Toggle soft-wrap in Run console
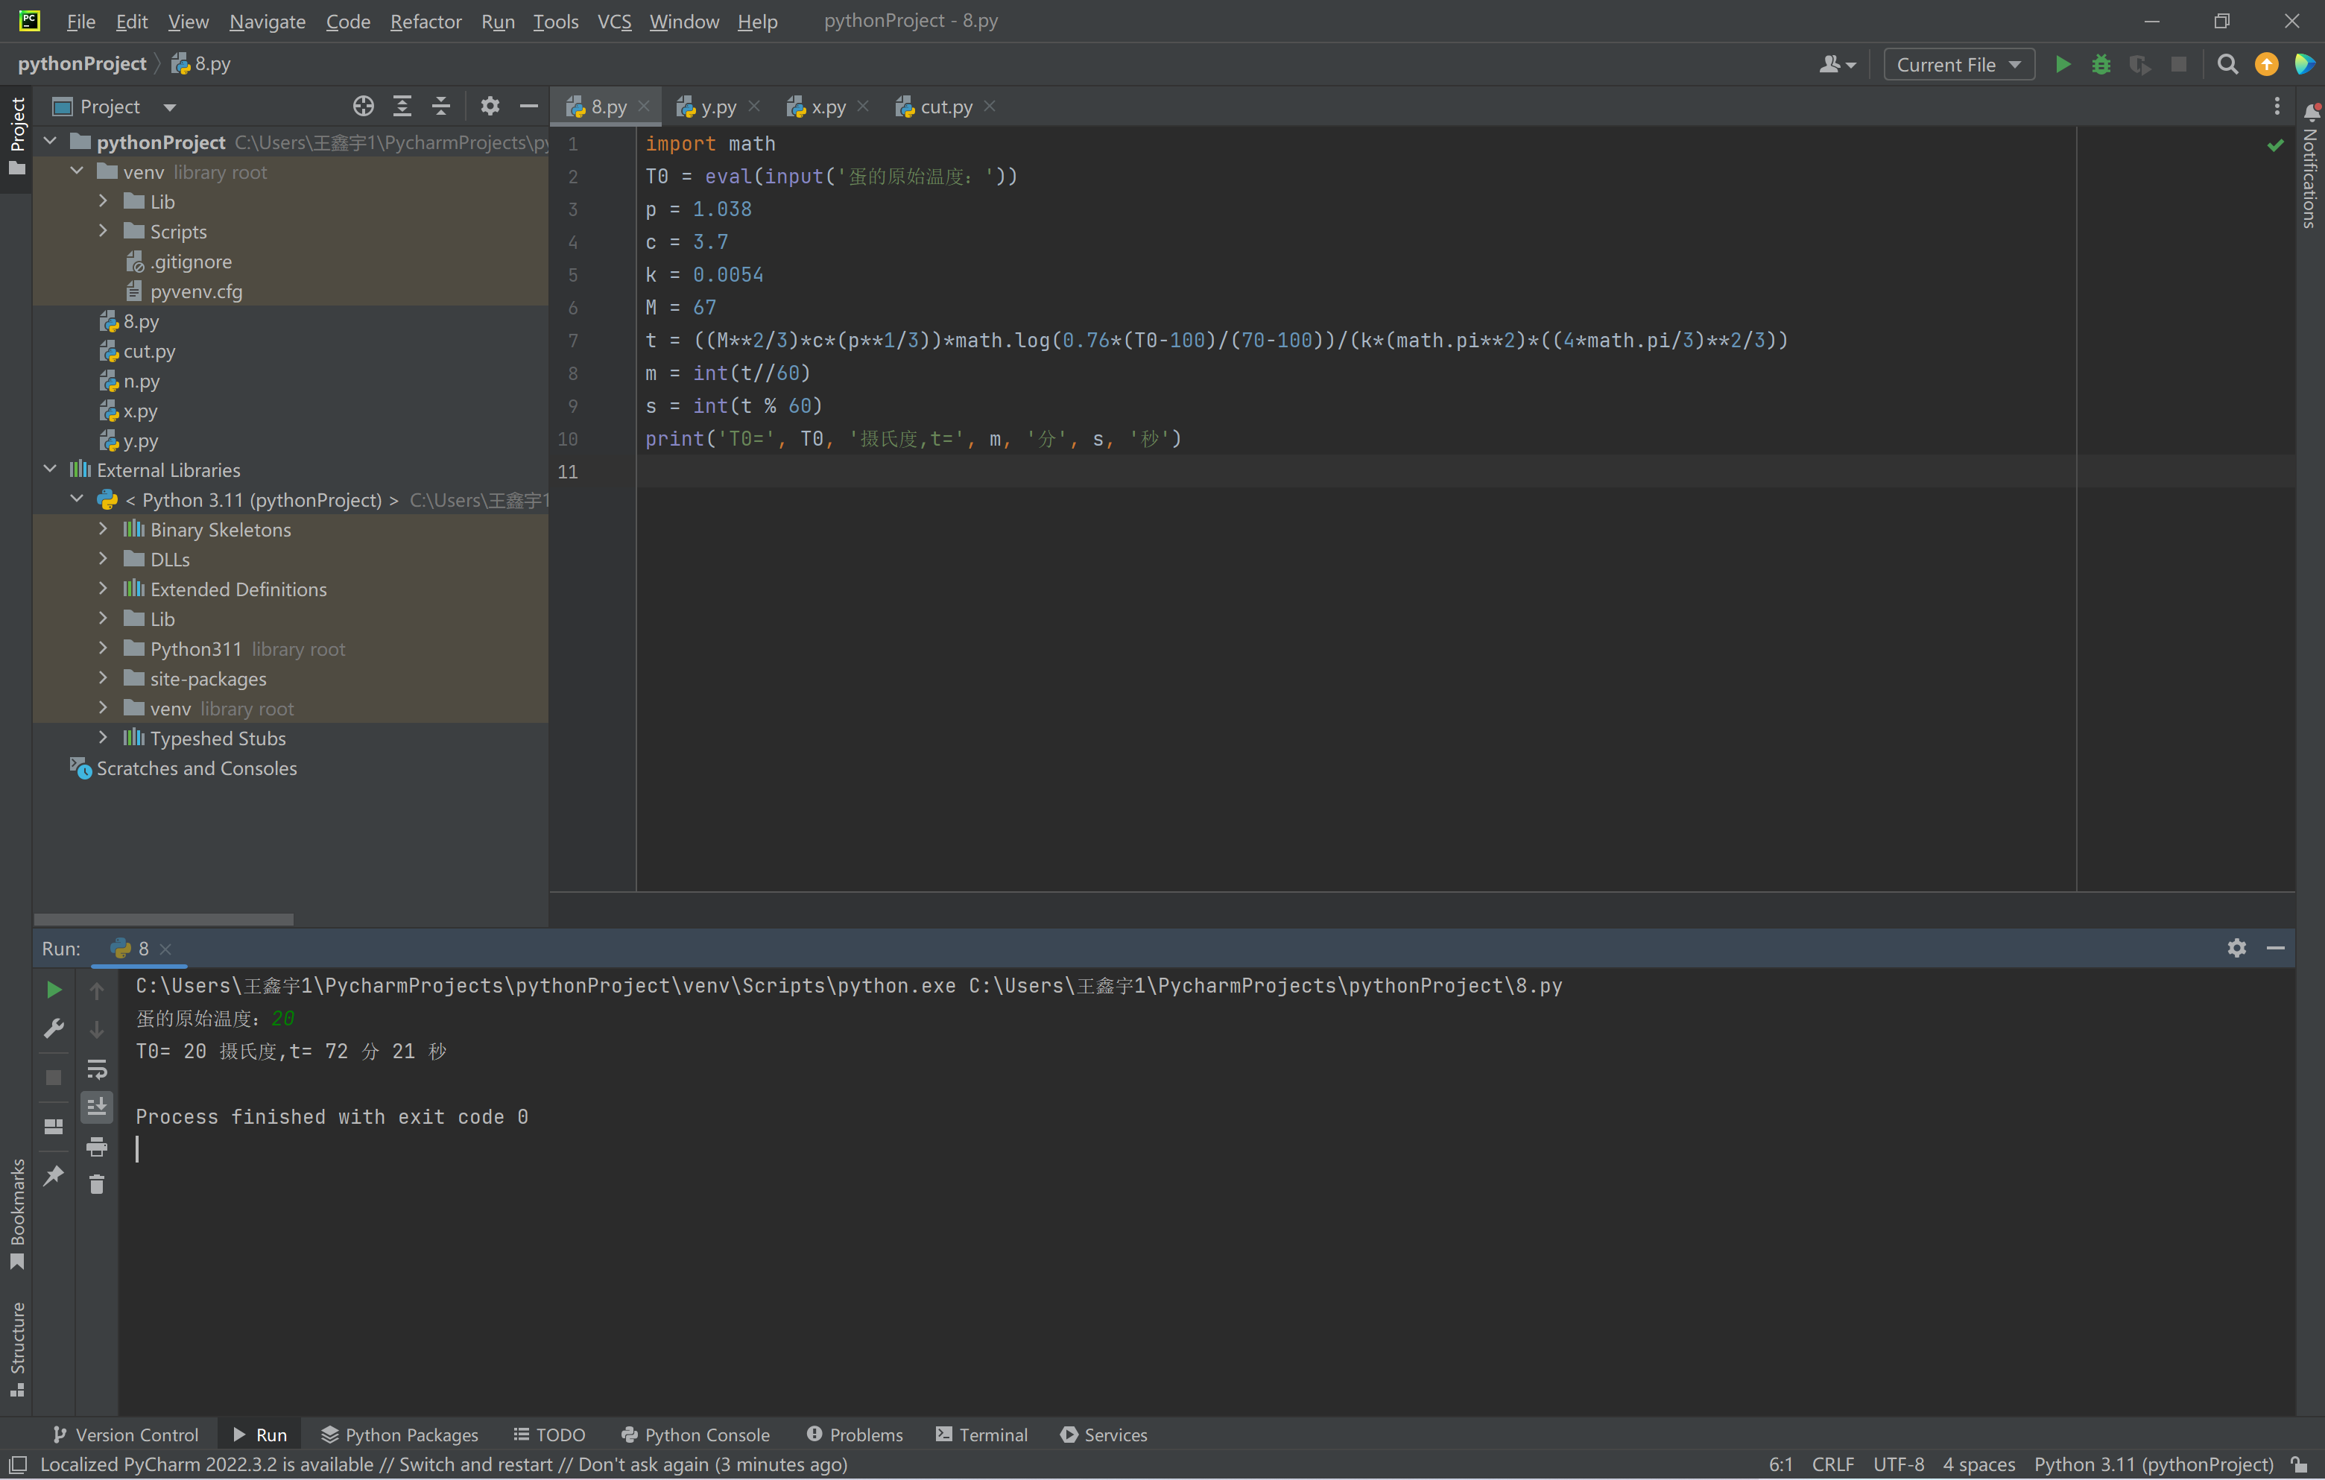Screen dimensions: 2325x1480 [97, 1069]
